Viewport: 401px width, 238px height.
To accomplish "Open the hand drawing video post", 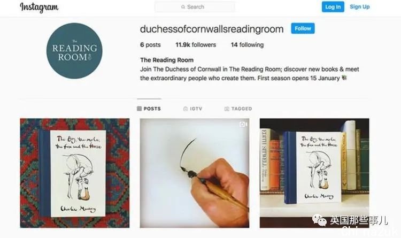I will (195, 173).
